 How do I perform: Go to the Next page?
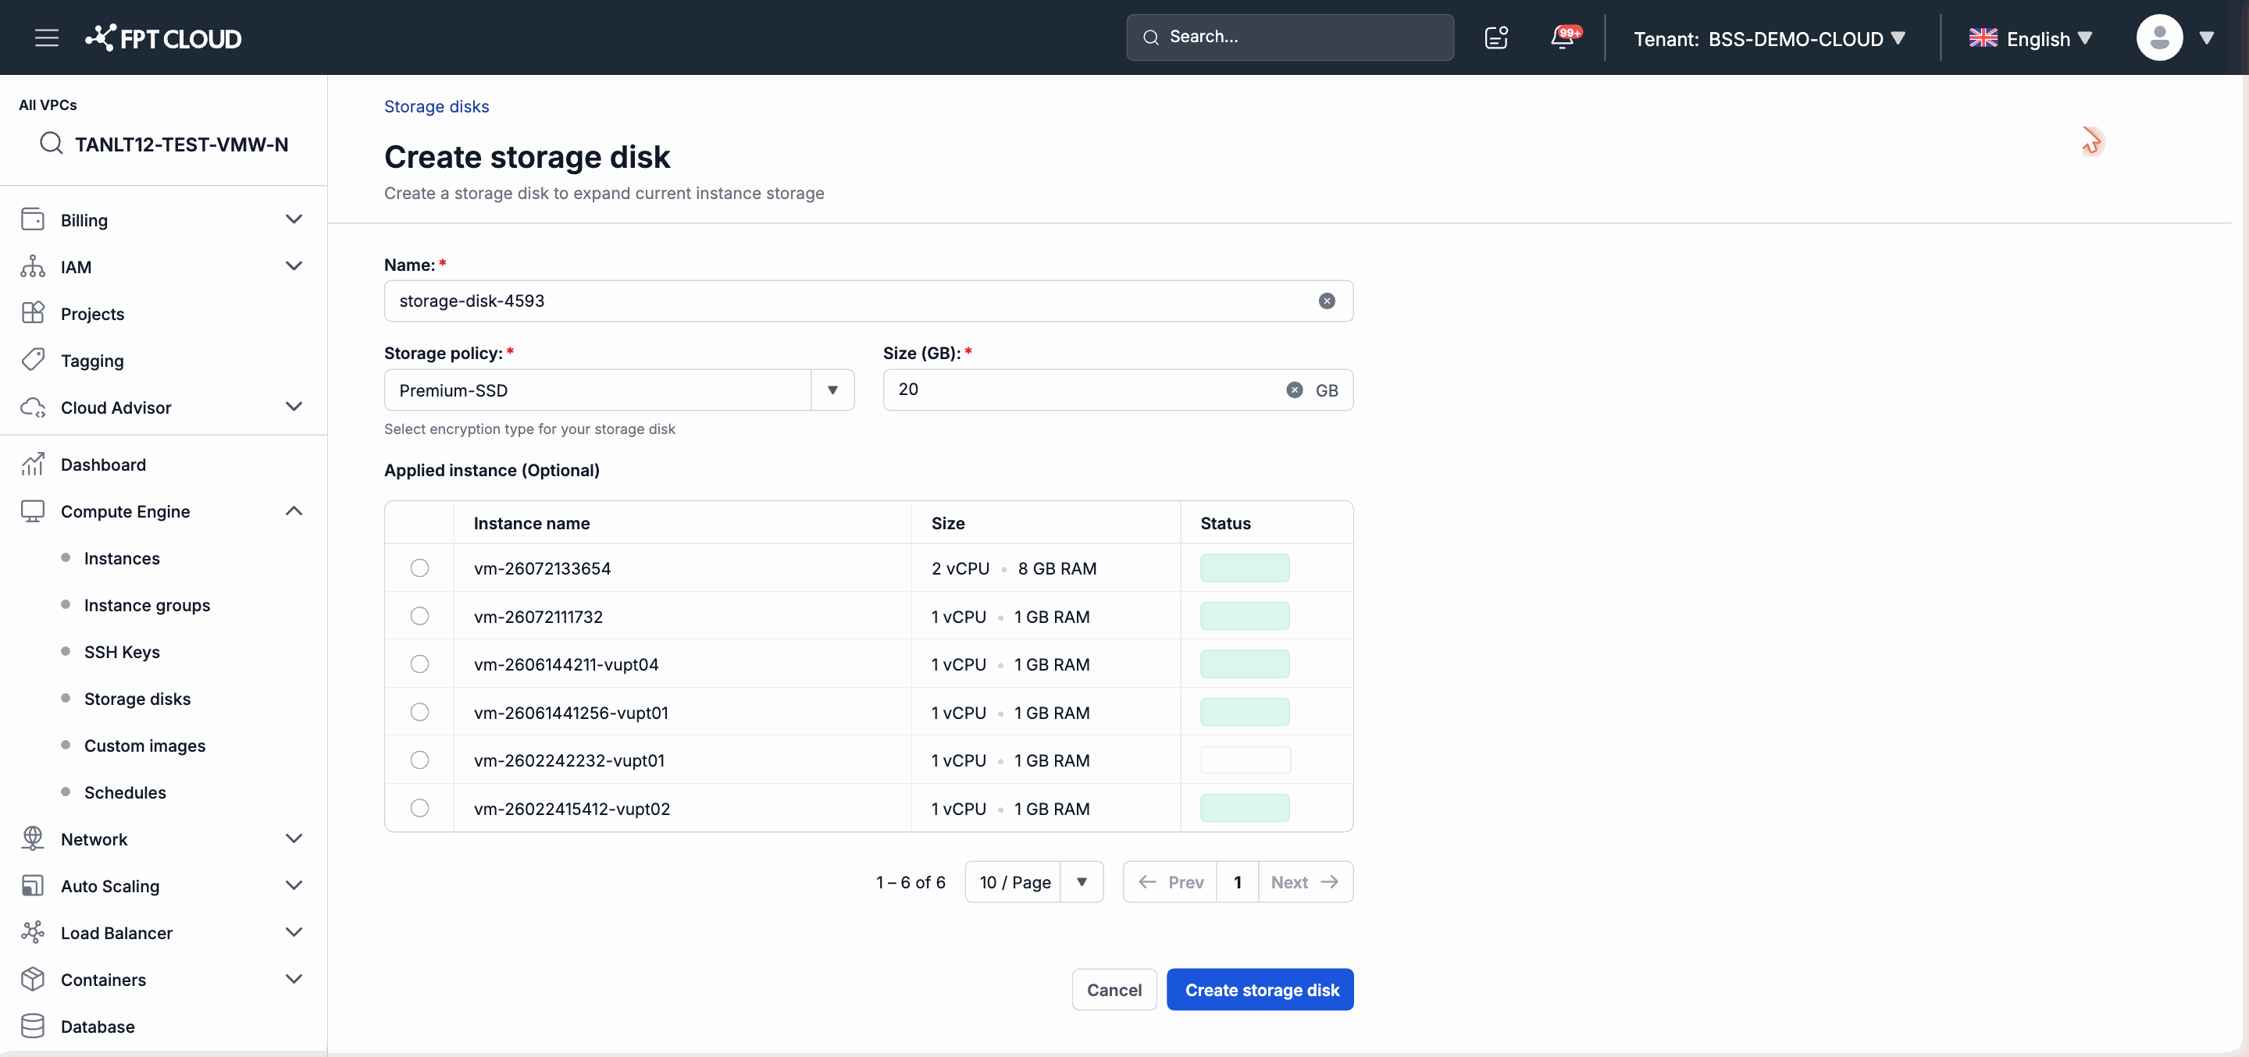click(x=1305, y=881)
